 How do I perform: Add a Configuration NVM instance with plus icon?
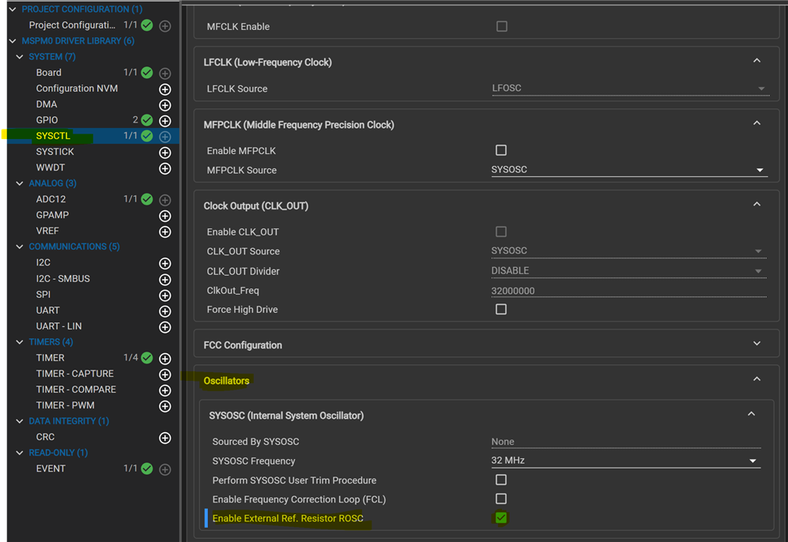coord(165,89)
